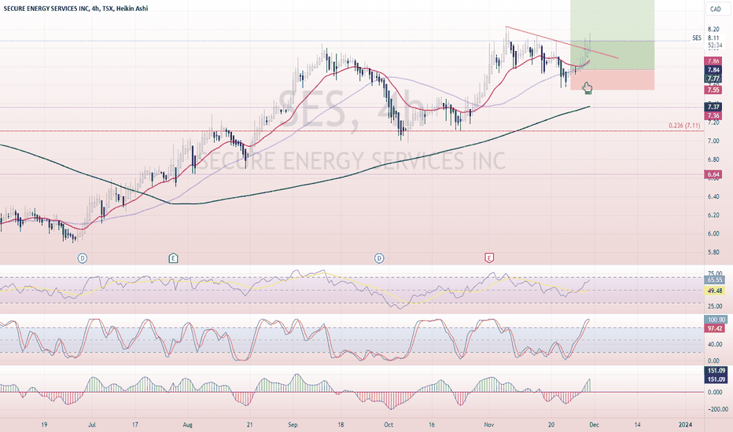This screenshot has width=733, height=432.
Task: Click the RSI 65.55 value label
Action: [715, 280]
